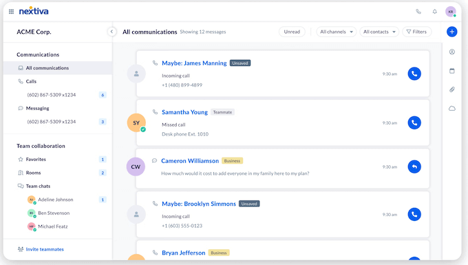Call back Maybe: Brooklyn Simmons

414,214
